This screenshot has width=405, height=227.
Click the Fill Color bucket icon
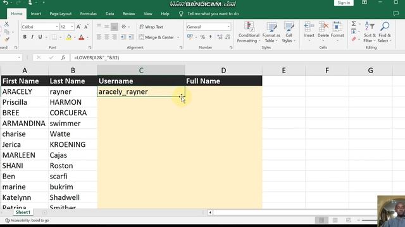[69, 37]
